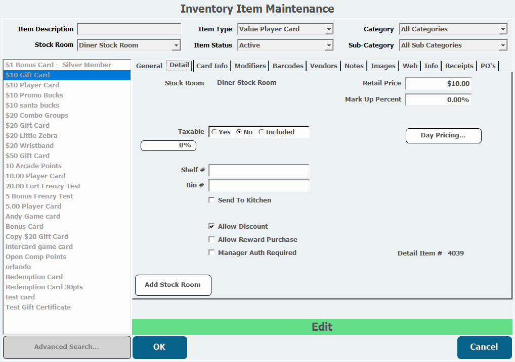Open the Item Type dropdown
The image size is (515, 362).
329,29
